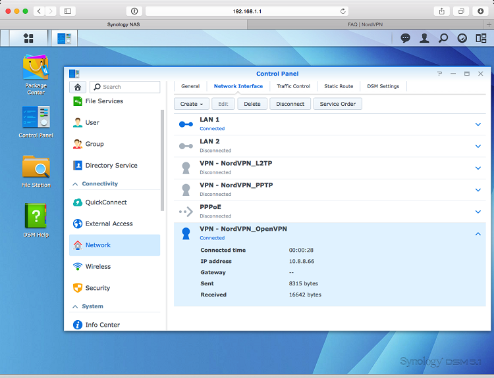Click the Service Order button
This screenshot has width=494, height=378.
[x=338, y=104]
